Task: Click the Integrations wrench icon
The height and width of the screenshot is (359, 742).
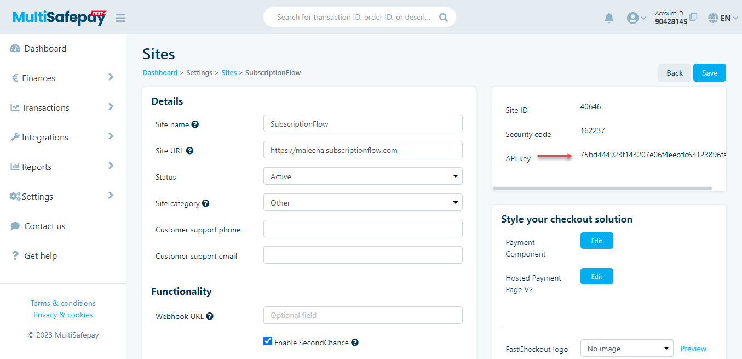Action: [x=15, y=137]
